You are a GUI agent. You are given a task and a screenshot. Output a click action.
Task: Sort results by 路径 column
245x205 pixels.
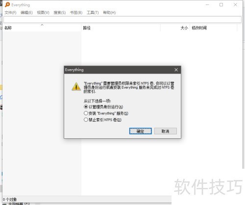(x=121, y=28)
